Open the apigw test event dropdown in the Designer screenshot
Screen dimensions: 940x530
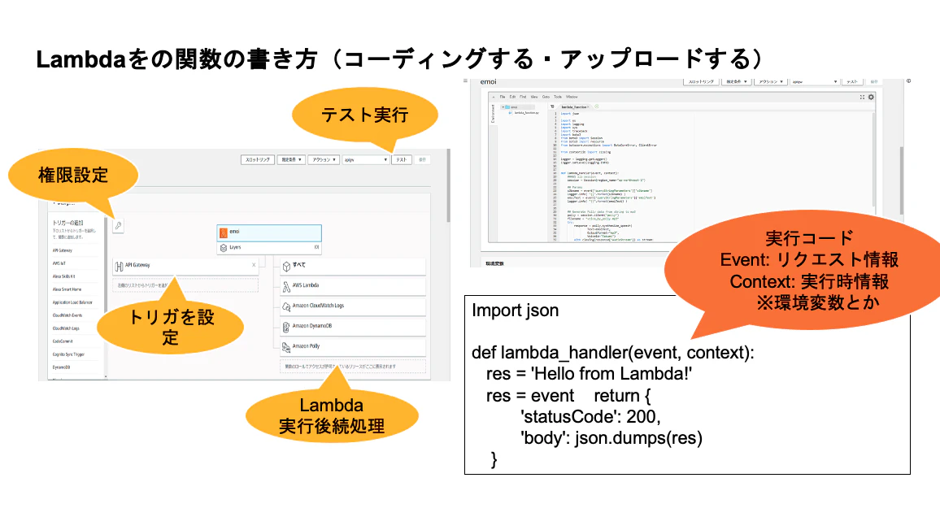366,160
